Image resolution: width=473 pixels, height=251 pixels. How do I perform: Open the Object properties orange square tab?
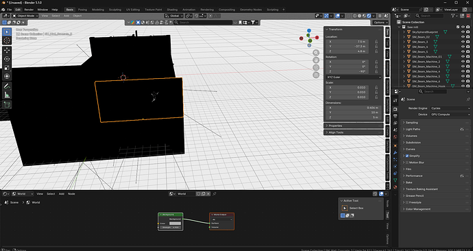tap(395, 145)
